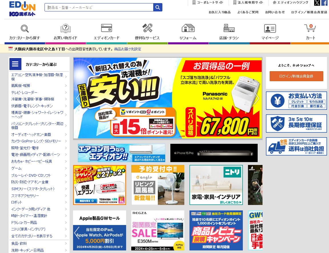Viewport: 329px width, 253px height.
Task: Select 防災・防犯・ドアホン・金庫 category
Action: coord(39,182)
